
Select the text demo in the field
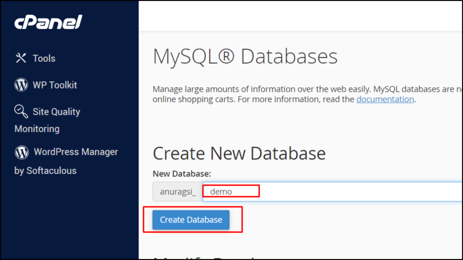[222, 191]
